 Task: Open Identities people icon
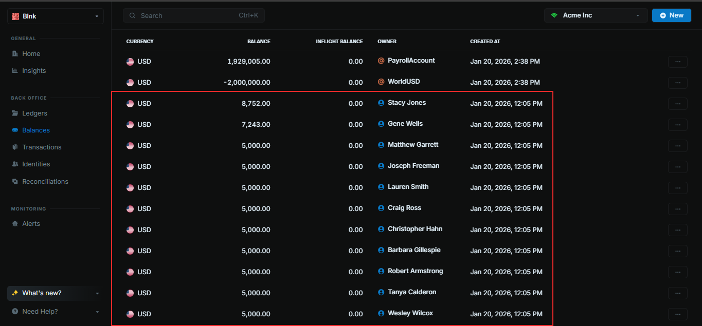tap(15, 164)
